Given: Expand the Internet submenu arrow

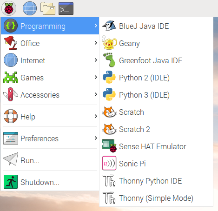Looking at the screenshot, I should [96, 60].
